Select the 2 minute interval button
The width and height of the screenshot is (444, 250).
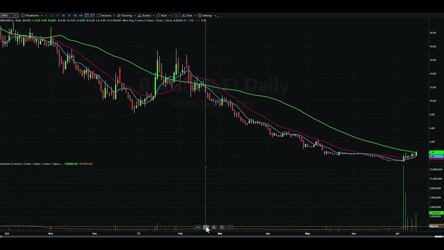[52, 16]
